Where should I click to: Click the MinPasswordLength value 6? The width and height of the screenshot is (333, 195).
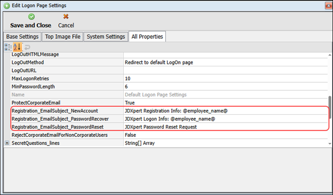click(x=126, y=87)
